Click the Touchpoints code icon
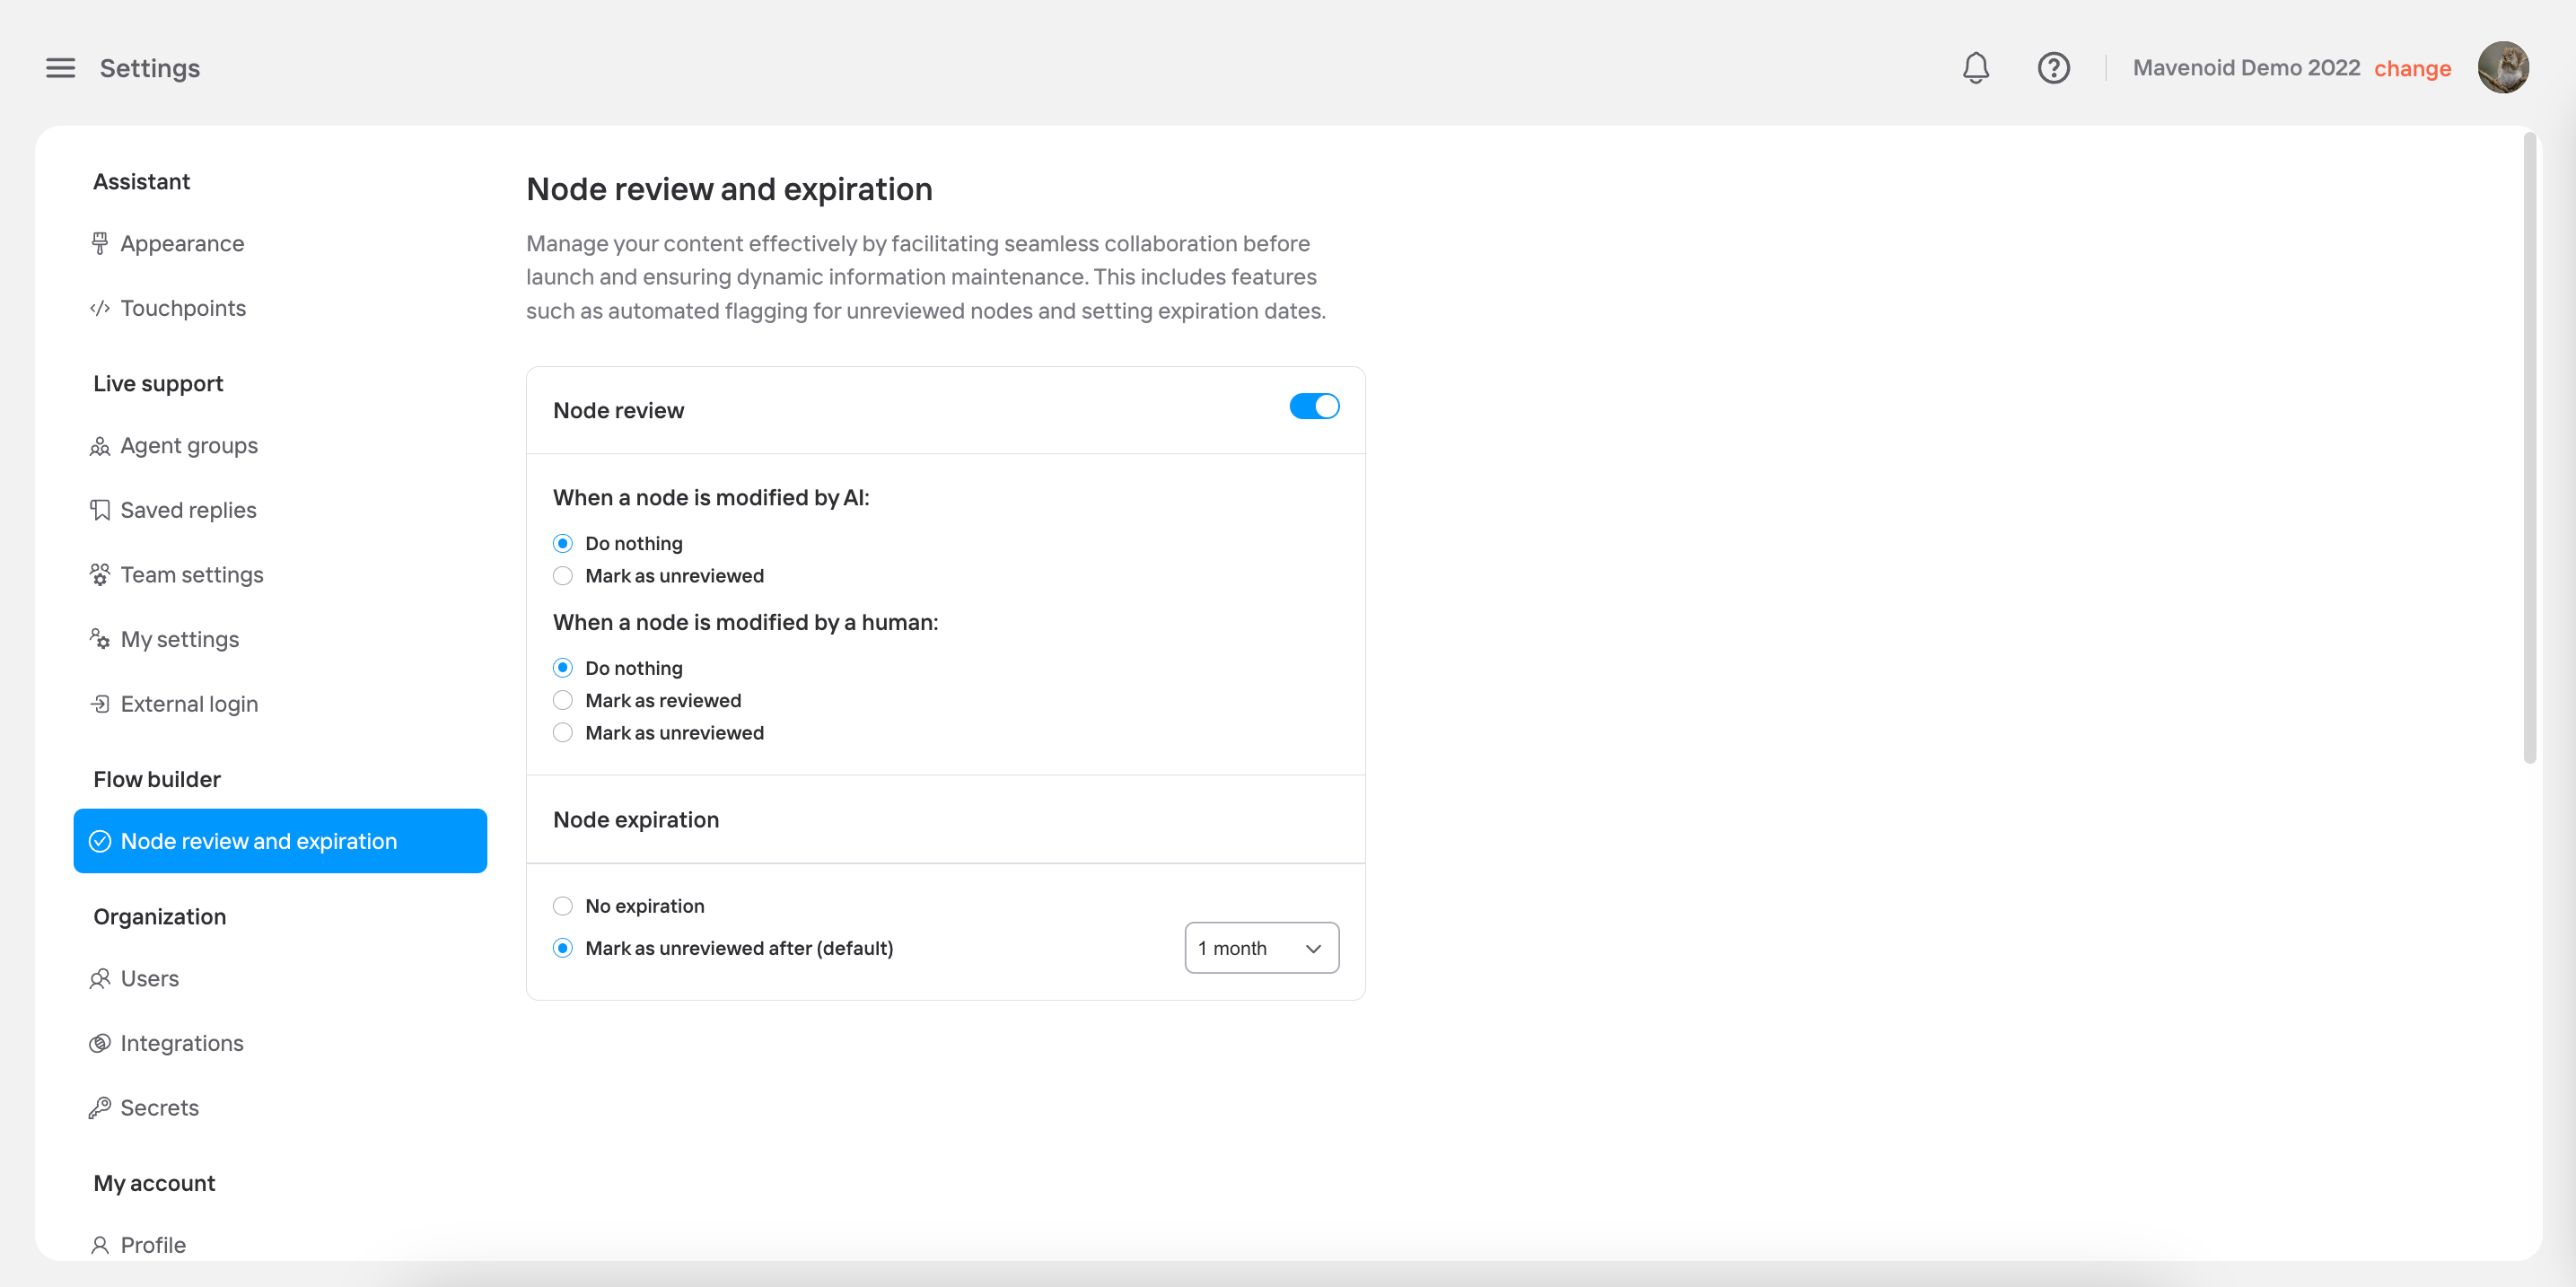This screenshot has width=2576, height=1287. pos(100,308)
